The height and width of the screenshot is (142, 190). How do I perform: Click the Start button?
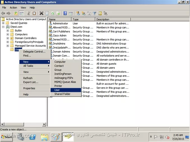click(7, 137)
